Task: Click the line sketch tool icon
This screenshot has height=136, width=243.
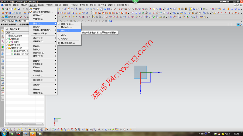Action: coord(21,17)
